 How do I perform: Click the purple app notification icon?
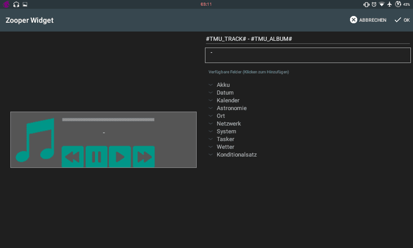[x=6, y=4]
